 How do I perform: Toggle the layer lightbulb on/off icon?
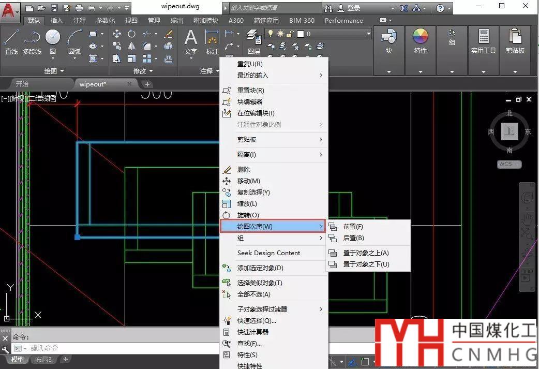tap(270, 34)
